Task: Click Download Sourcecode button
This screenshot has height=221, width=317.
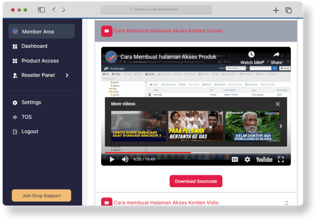Action: click(x=196, y=181)
